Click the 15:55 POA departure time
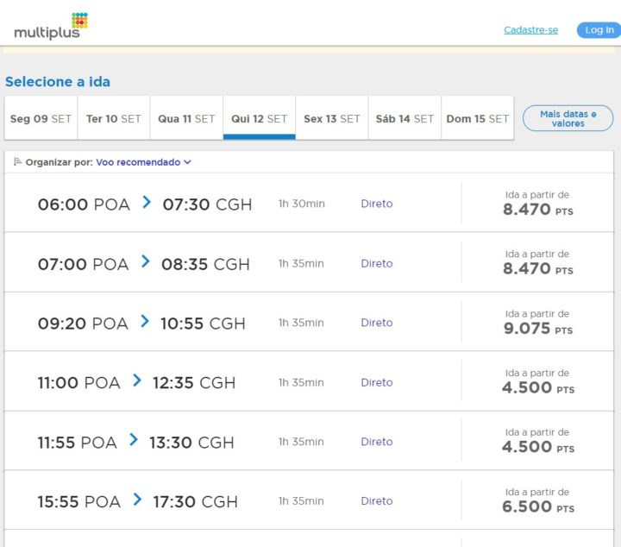Image resolution: width=621 pixels, height=547 pixels. pyautogui.click(x=78, y=502)
